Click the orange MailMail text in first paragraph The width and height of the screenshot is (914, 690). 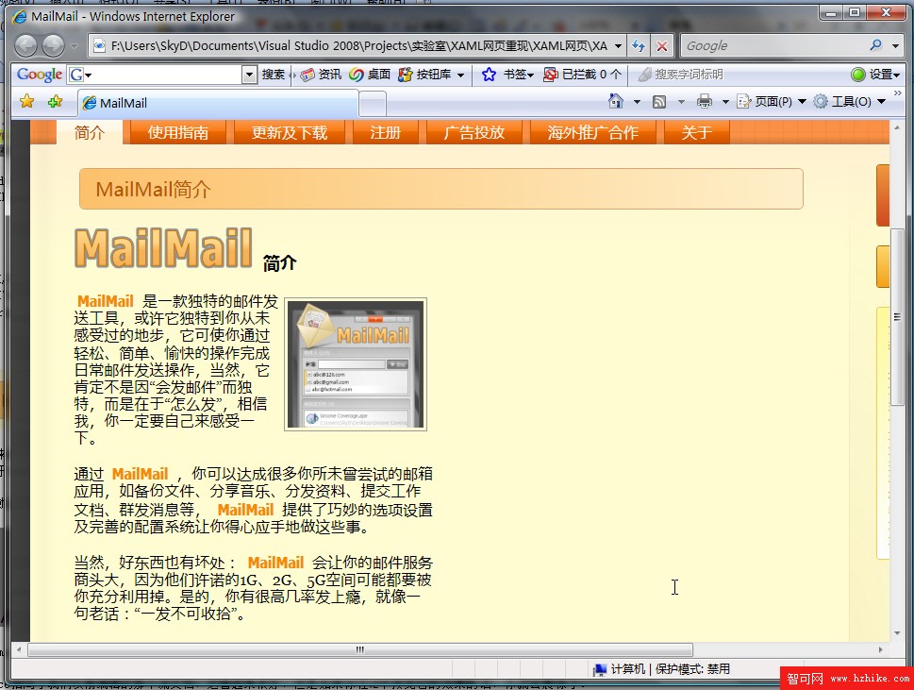coord(106,301)
